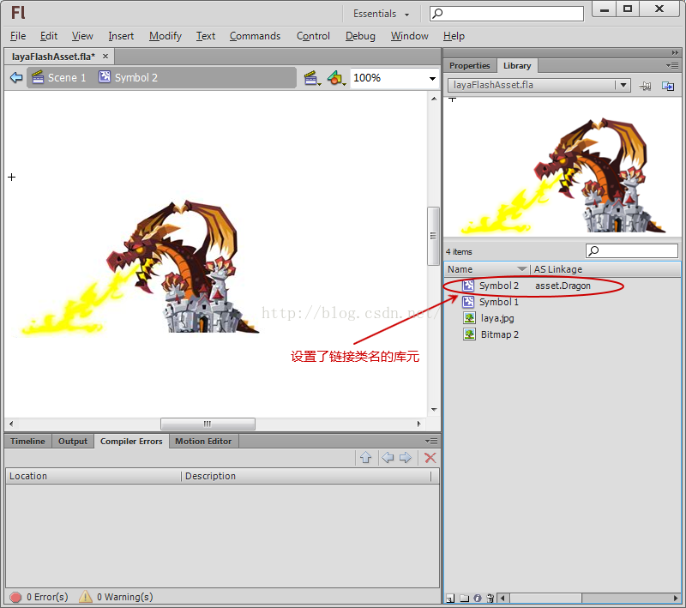Click the yellow Warning(s) triangle icon
This screenshot has height=608, width=686.
(x=85, y=597)
